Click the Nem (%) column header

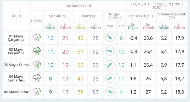(x=88, y=16)
